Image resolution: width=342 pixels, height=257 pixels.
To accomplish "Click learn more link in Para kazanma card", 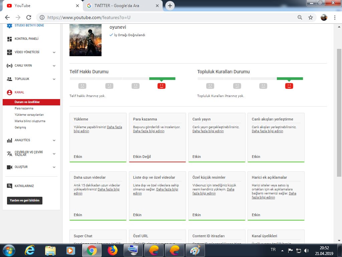I will (x=149, y=131).
